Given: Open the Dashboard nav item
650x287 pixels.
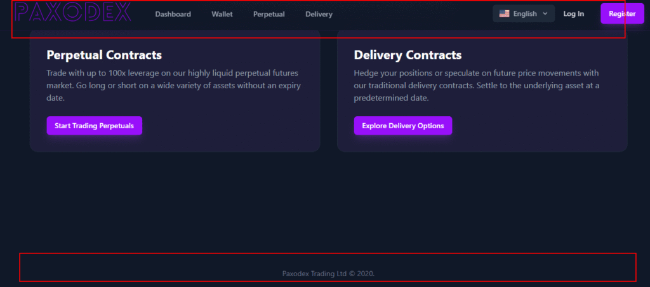Looking at the screenshot, I should point(173,14).
